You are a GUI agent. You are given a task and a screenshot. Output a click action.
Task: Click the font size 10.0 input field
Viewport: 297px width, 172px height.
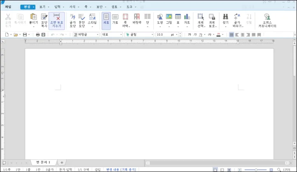tap(163, 34)
